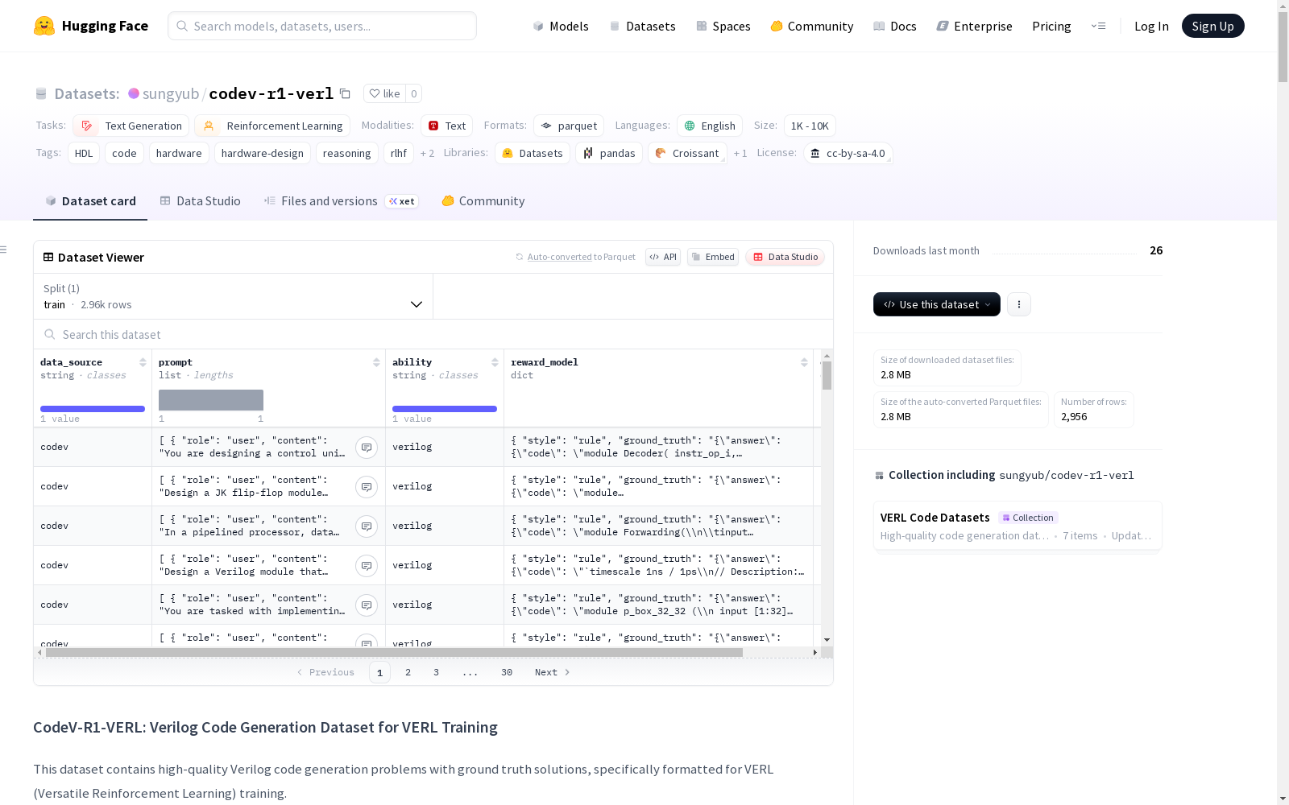Viewport: 1289px width, 805px height.
Task: Click the pandas library tag
Action: point(609,153)
